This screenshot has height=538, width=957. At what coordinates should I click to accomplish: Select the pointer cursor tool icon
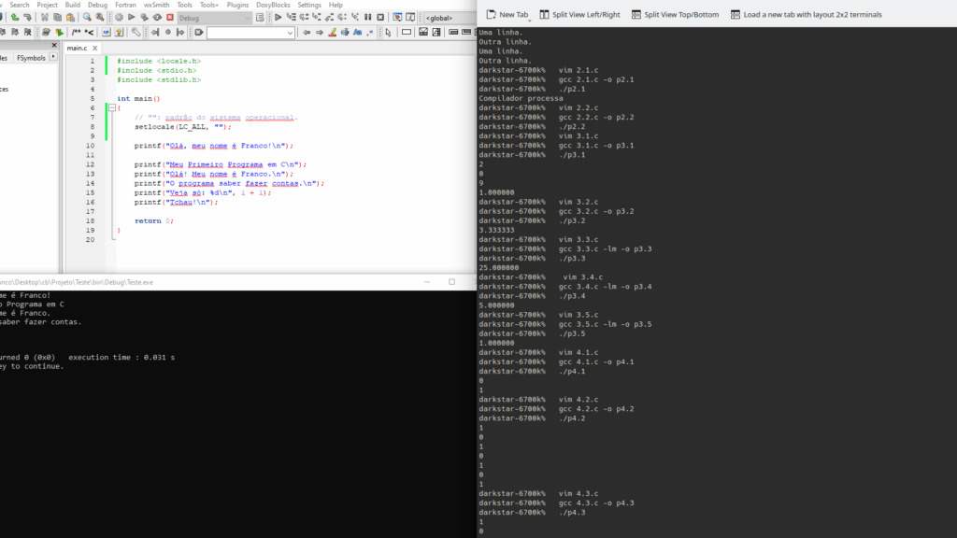[x=388, y=33]
